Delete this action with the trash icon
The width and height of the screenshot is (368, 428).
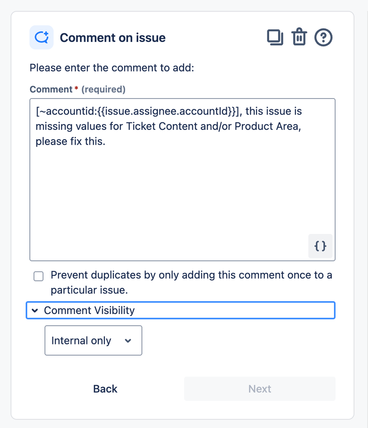(299, 36)
